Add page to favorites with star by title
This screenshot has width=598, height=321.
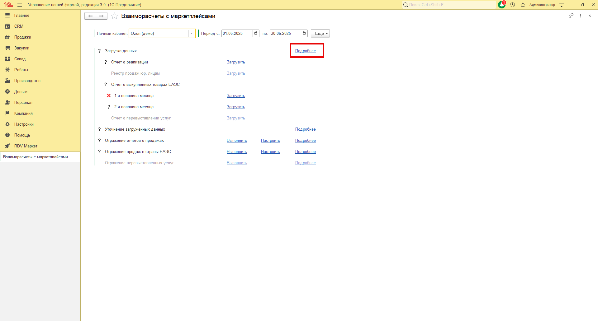[114, 16]
